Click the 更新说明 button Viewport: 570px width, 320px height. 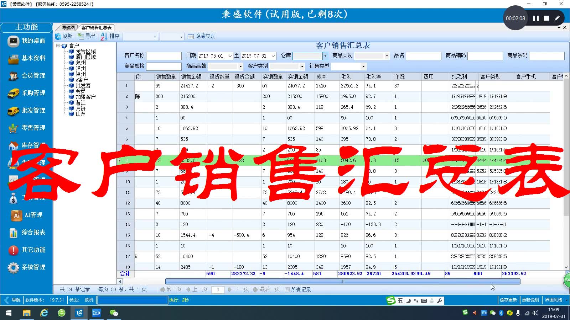(x=530, y=300)
